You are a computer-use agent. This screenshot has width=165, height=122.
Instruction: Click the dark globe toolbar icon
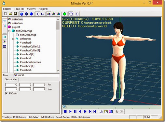point(26,14)
